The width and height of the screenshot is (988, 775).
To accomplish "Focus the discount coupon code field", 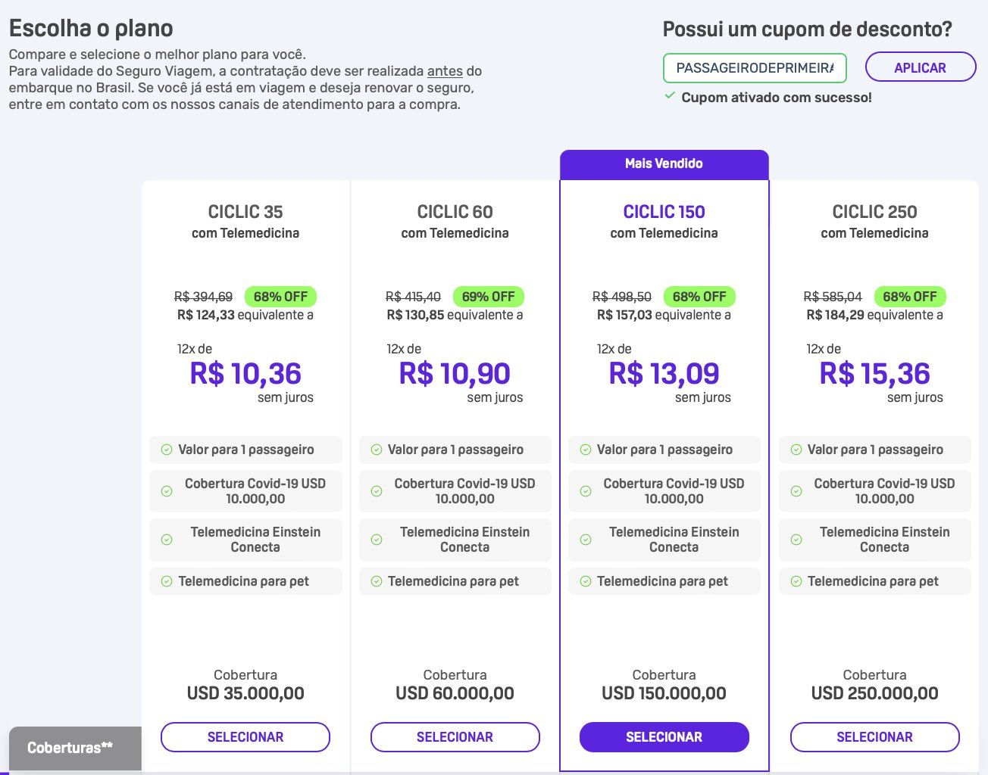I will coord(755,67).
